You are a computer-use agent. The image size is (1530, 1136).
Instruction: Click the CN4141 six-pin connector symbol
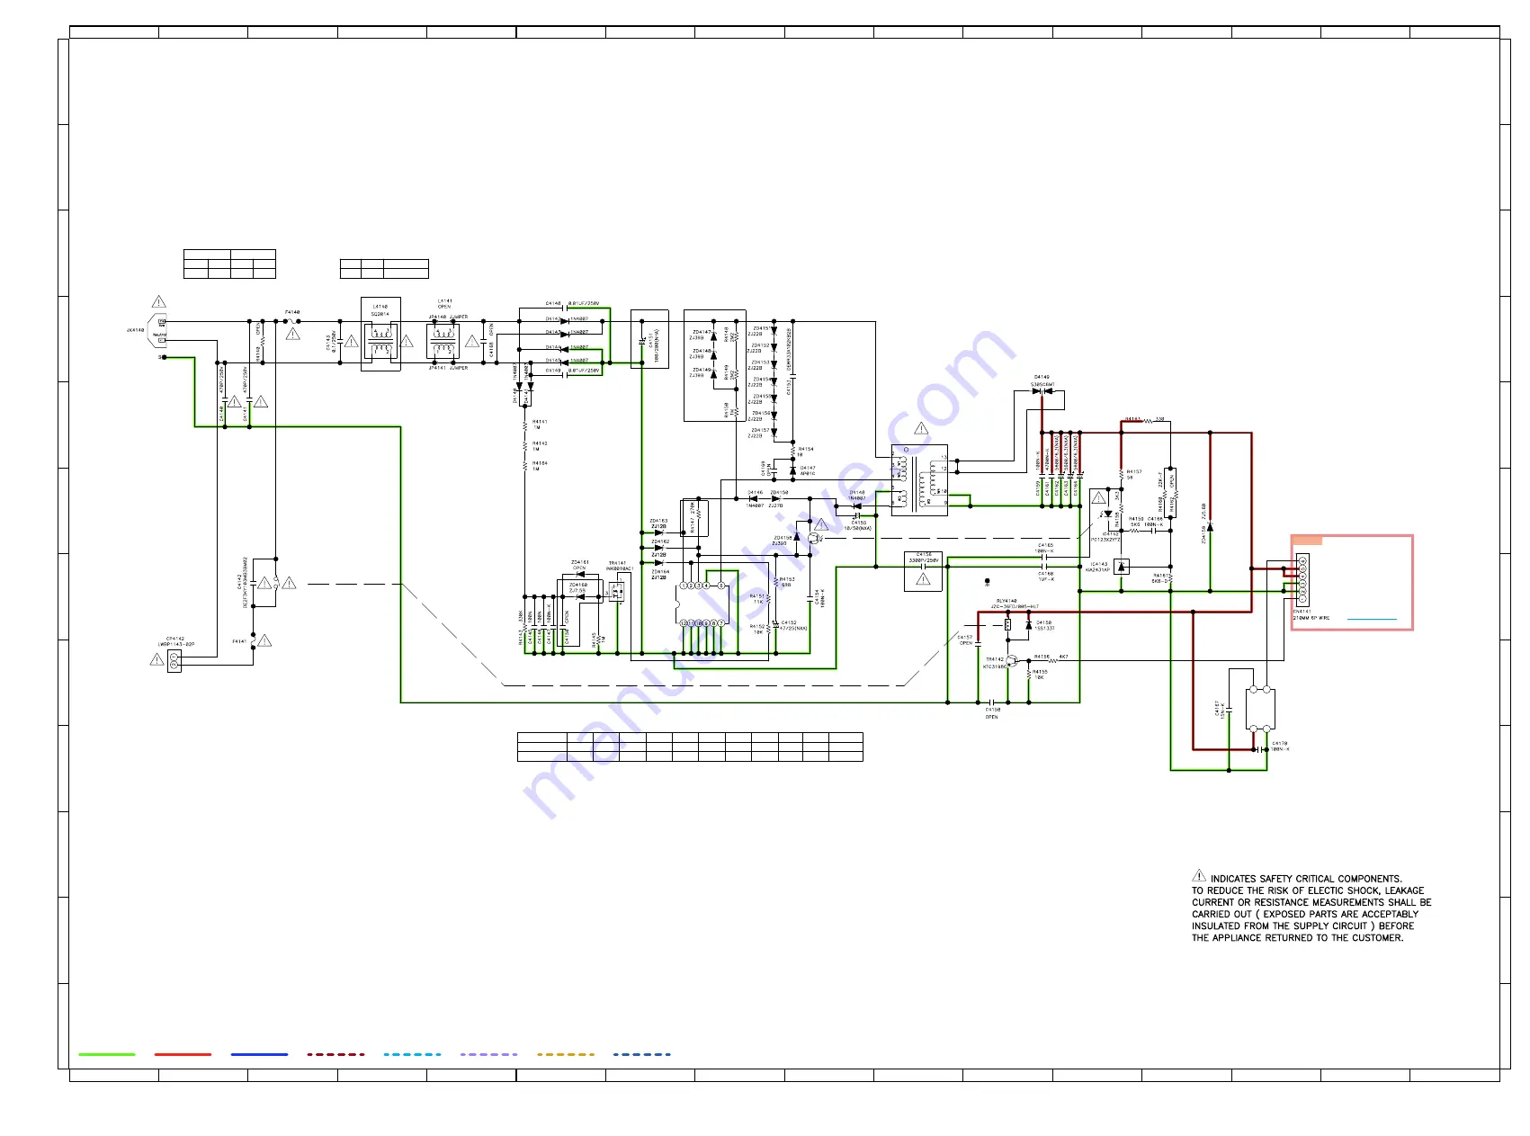(1302, 580)
